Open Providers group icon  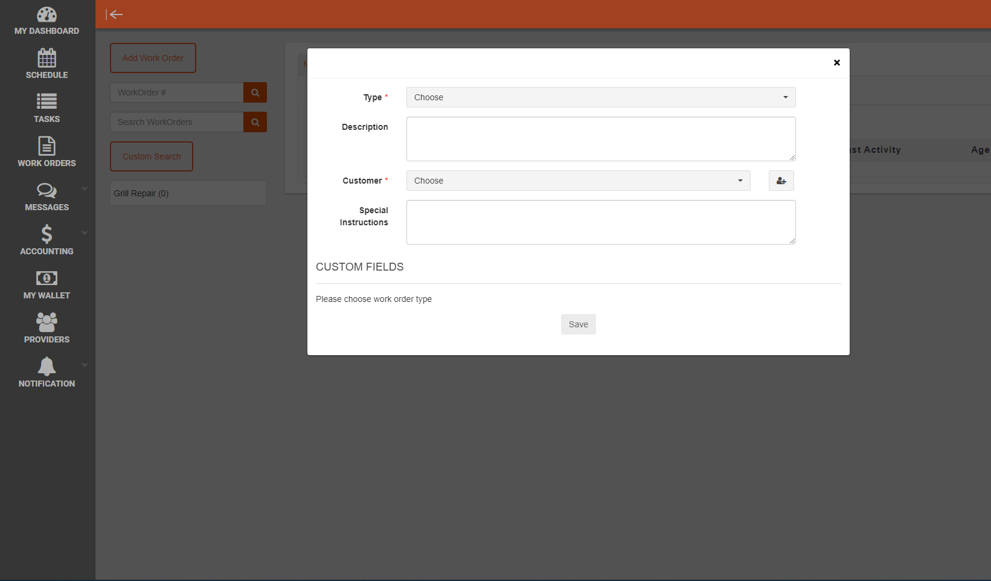pos(47,323)
